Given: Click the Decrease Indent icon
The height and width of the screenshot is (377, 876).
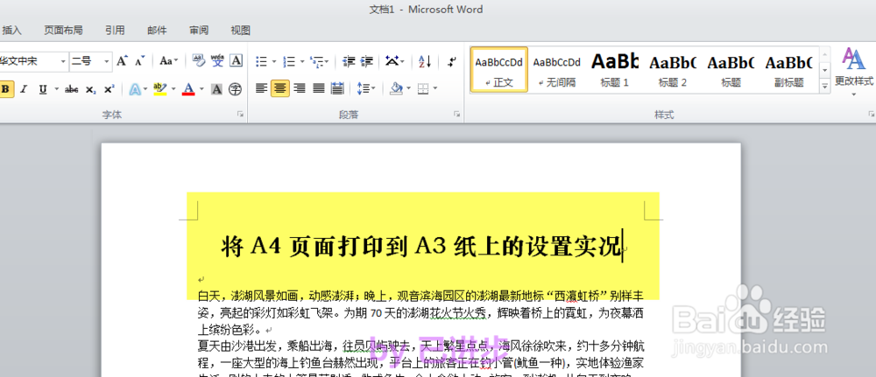Looking at the screenshot, I should click(x=350, y=61).
